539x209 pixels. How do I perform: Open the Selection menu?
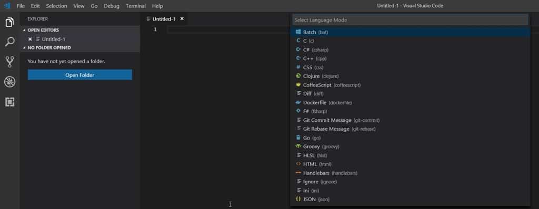(56, 6)
